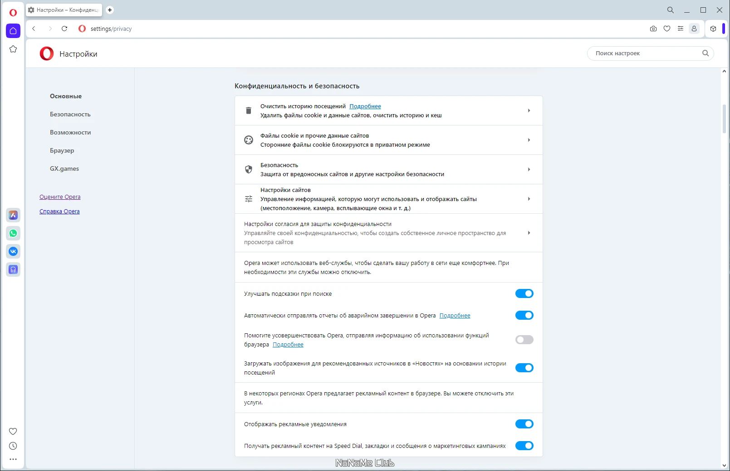Expand Clear browsing history row arrow

click(529, 111)
